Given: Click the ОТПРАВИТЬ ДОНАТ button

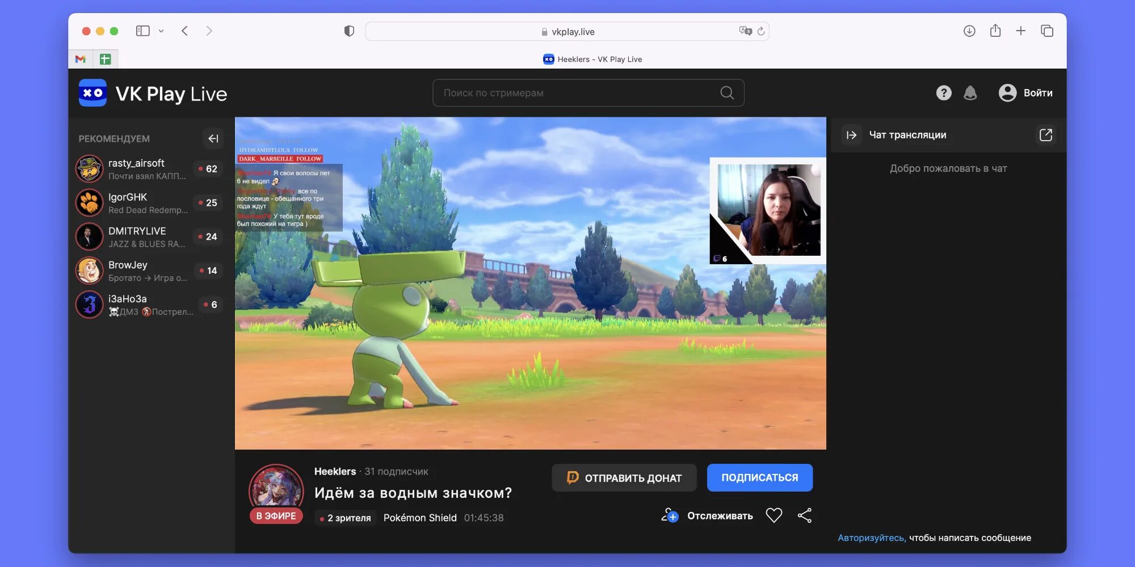Looking at the screenshot, I should [x=624, y=478].
